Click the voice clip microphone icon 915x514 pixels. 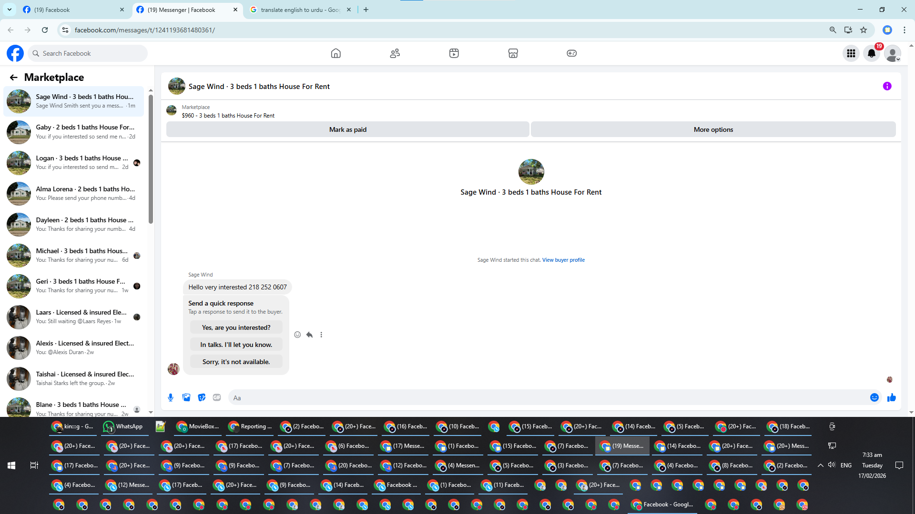point(171,397)
